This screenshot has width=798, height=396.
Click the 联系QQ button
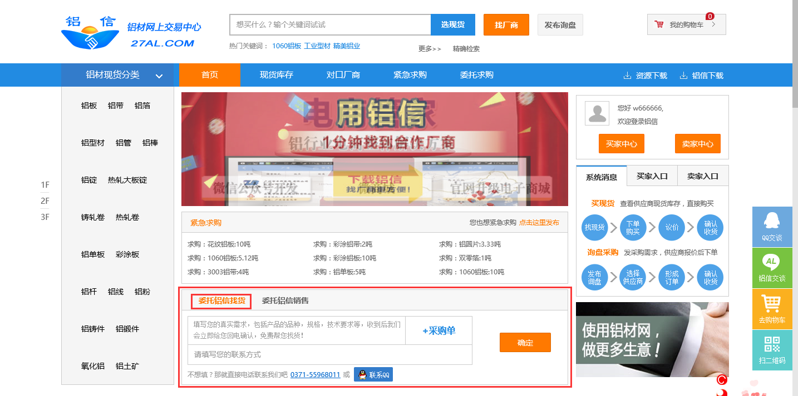click(x=373, y=375)
